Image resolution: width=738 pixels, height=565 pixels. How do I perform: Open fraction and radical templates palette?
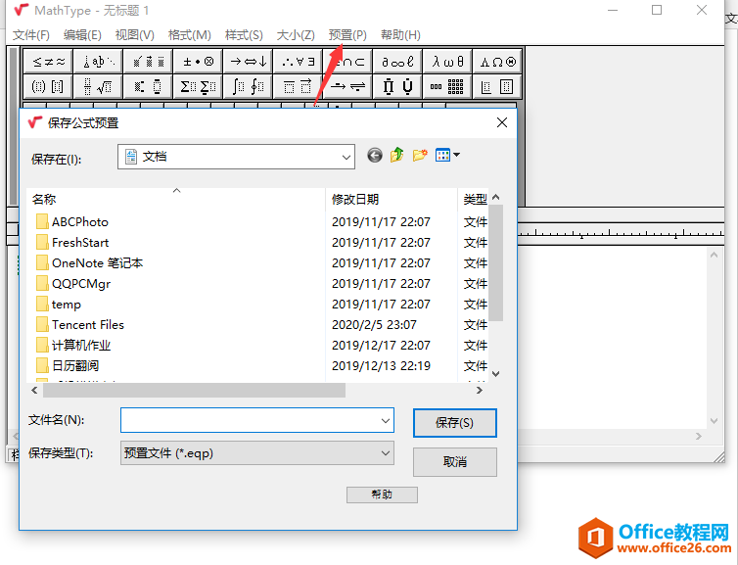click(98, 86)
